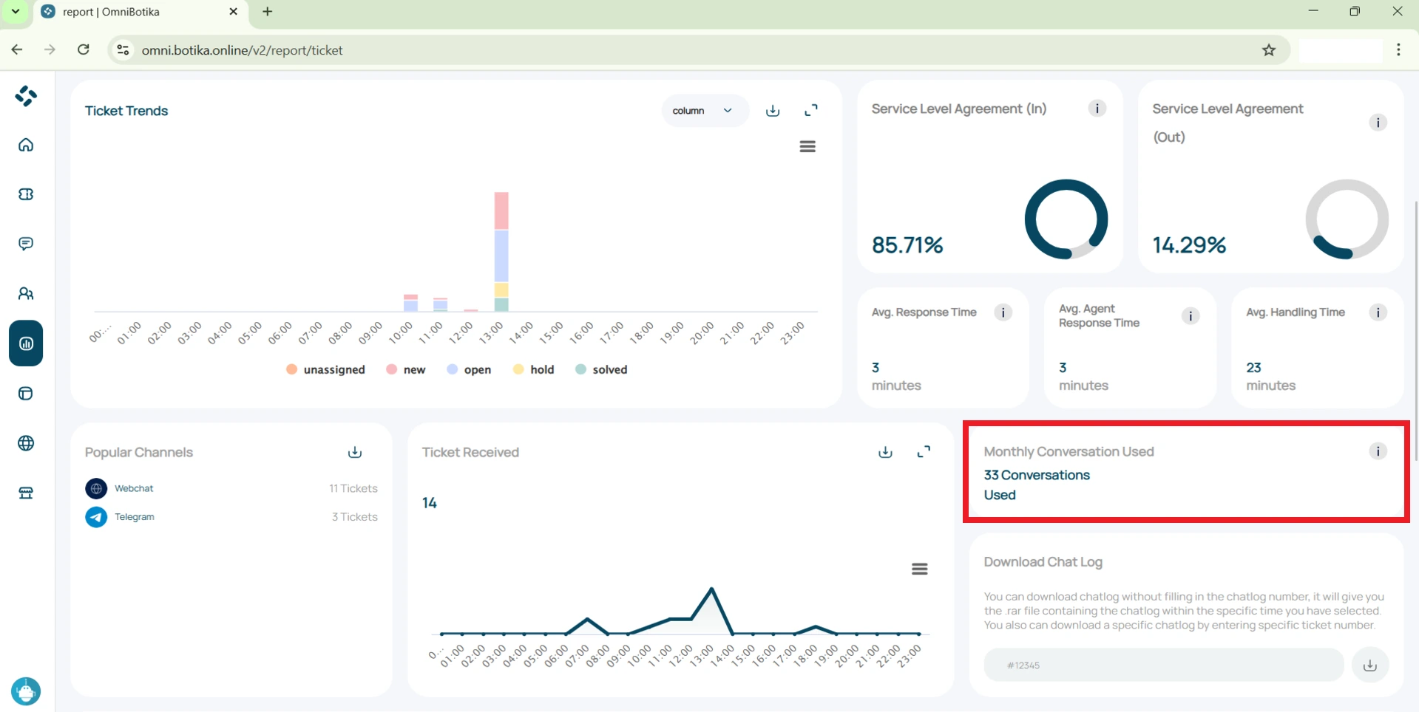Screen dimensions: 1419x712
Task: Toggle the hold legend series
Action: 533,369
